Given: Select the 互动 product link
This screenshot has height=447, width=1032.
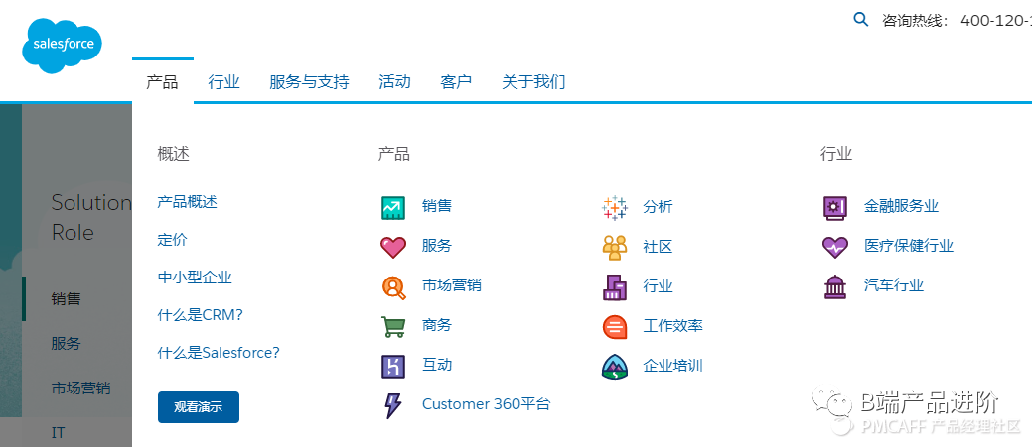Looking at the screenshot, I should [x=437, y=365].
